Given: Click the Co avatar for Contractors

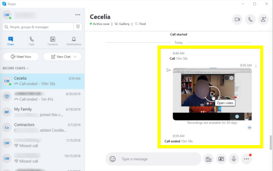Looking at the screenshot, I should 7,127.
